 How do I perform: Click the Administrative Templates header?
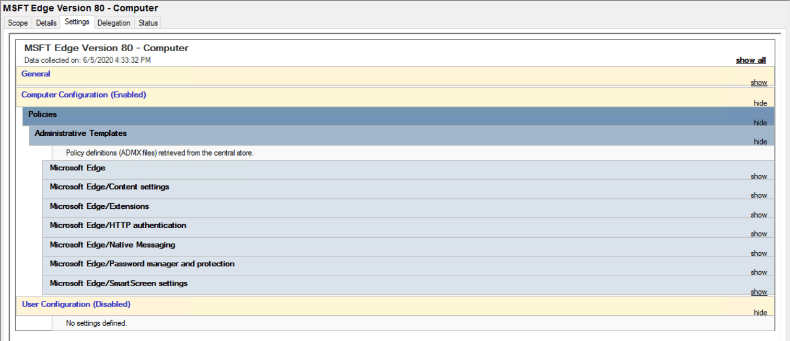[402, 136]
